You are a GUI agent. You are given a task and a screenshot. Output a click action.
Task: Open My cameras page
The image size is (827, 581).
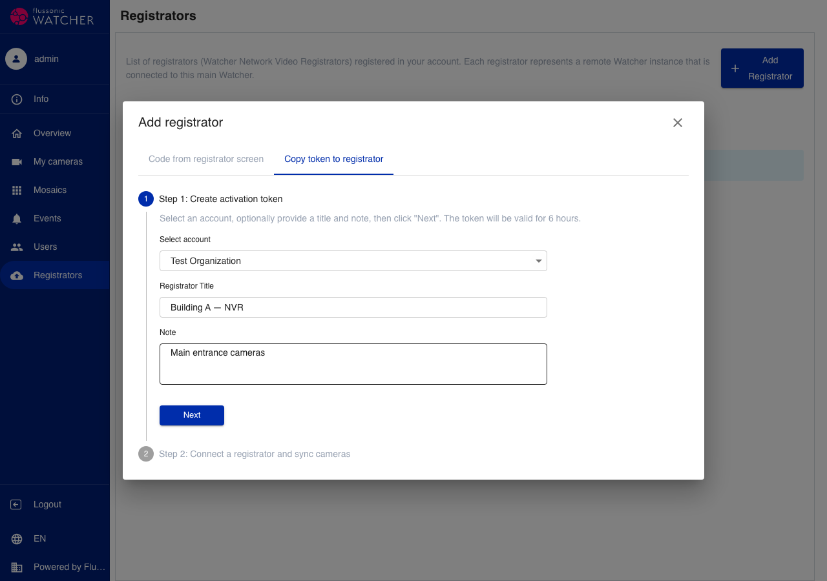pyautogui.click(x=55, y=162)
